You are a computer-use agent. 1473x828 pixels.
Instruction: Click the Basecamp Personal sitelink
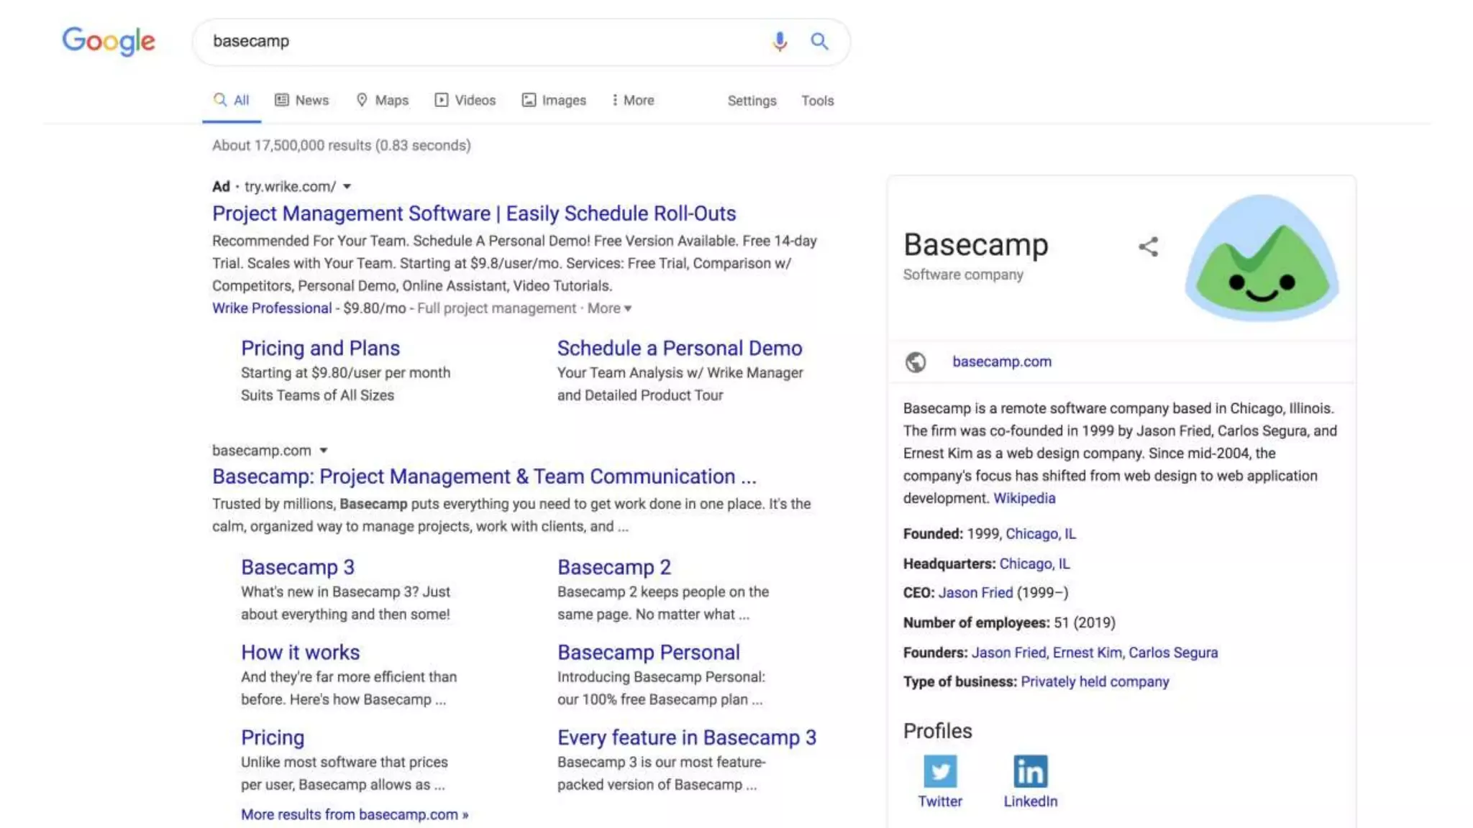click(x=648, y=653)
